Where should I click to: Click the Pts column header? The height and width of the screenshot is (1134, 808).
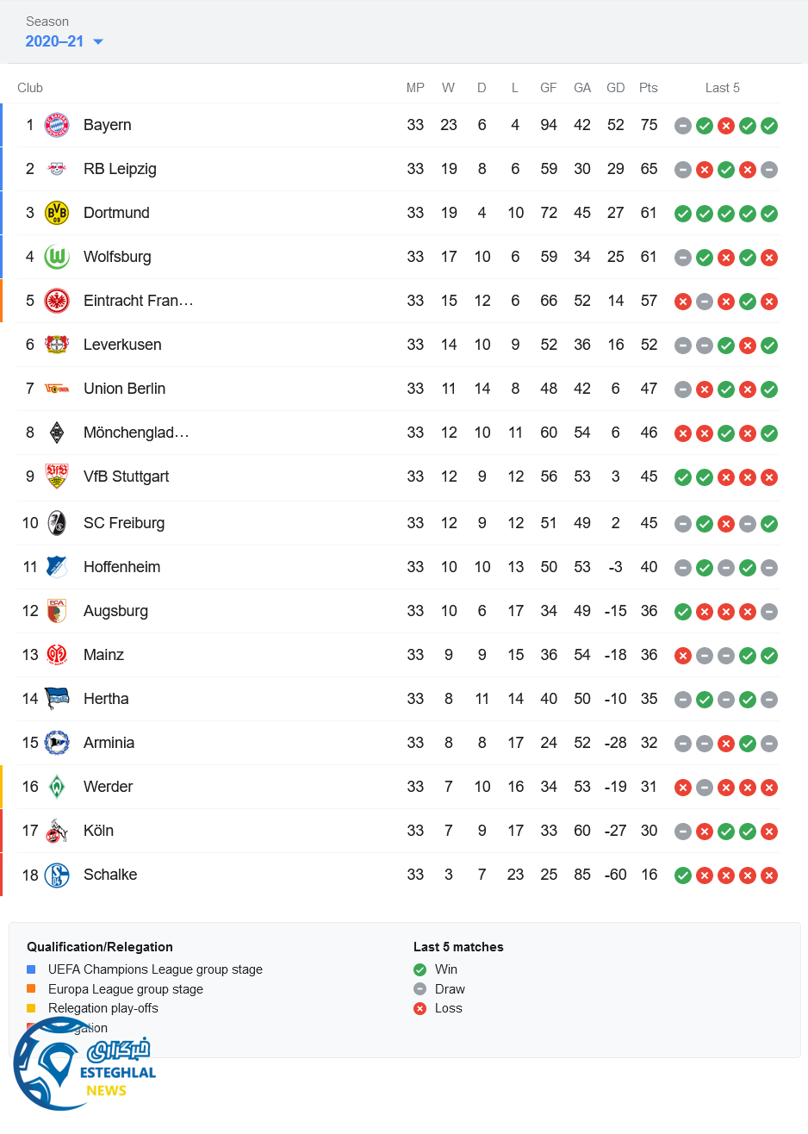point(649,88)
